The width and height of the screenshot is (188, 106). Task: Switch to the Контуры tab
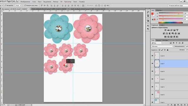[165, 40]
